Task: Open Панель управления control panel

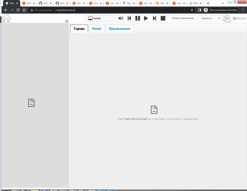Action: [x=182, y=18]
